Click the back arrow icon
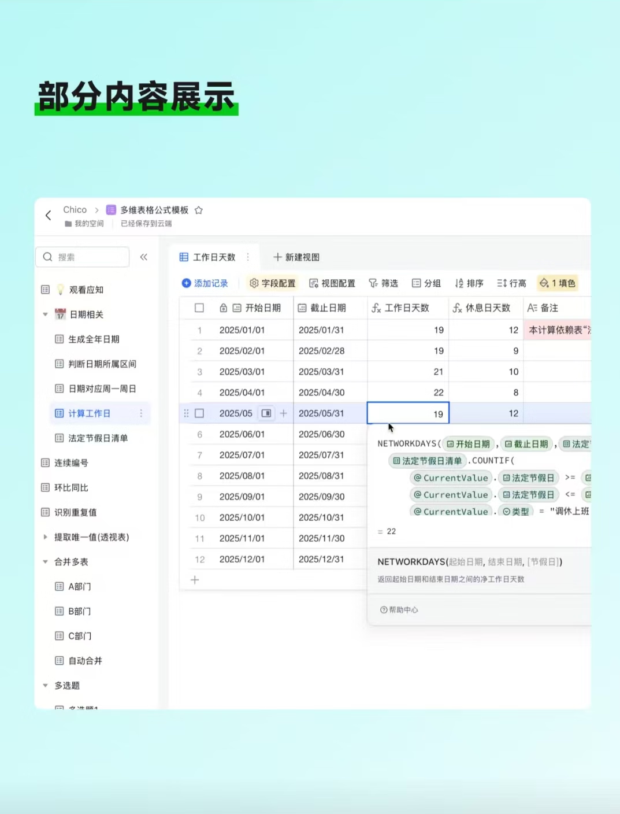 [49, 216]
